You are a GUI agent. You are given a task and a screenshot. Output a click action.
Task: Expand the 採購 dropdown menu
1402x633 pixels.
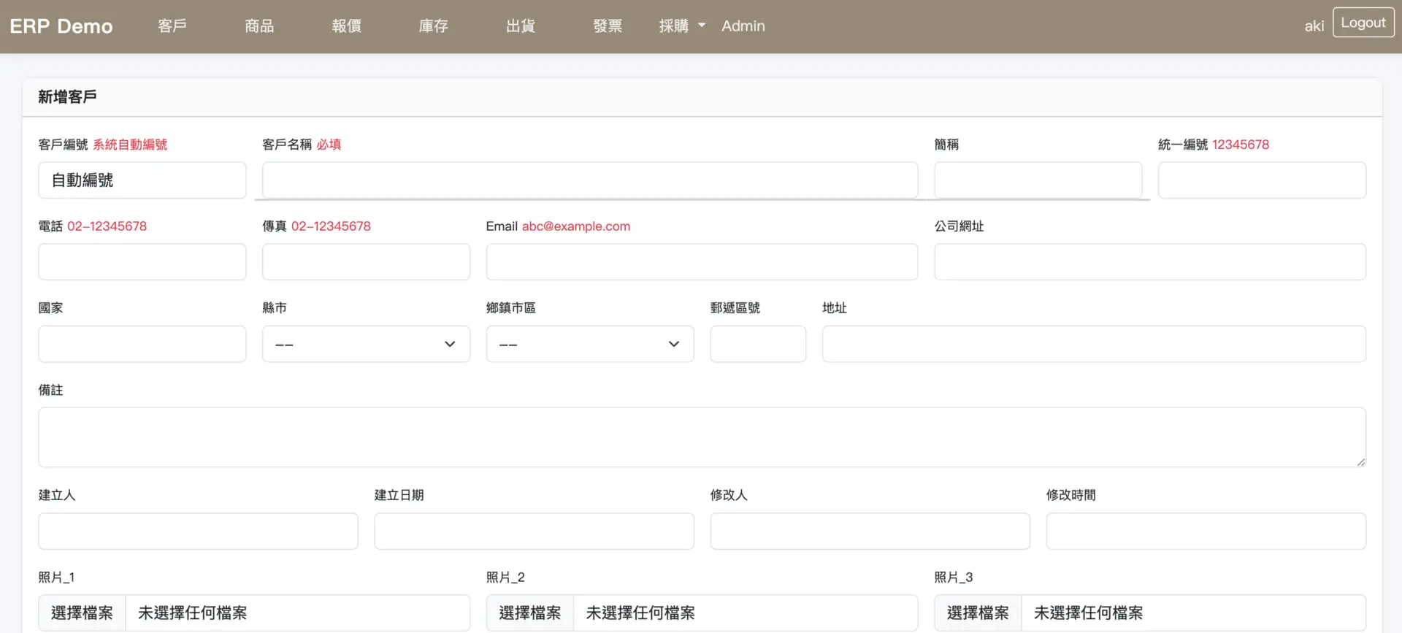(682, 26)
